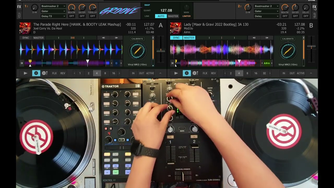Select loop size 4 on deck B

click(x=239, y=73)
